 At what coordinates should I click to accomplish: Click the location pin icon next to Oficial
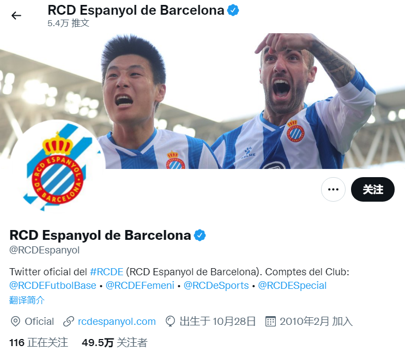tap(15, 322)
